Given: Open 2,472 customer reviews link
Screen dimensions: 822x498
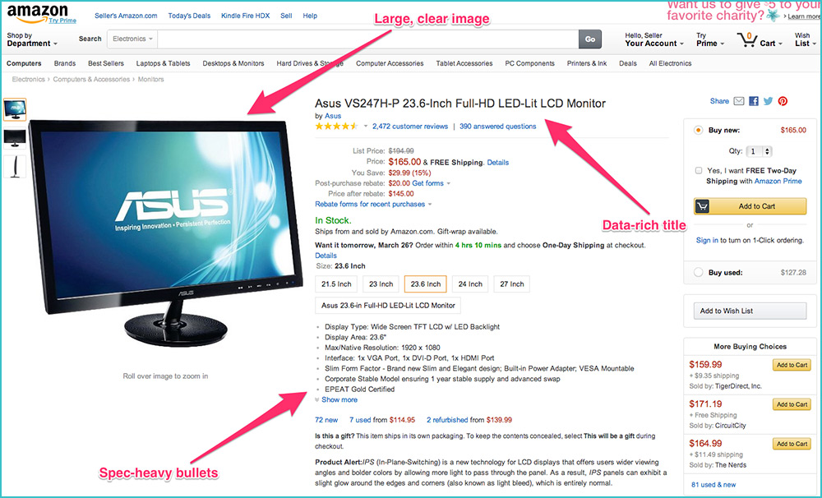Looking at the screenshot, I should [x=410, y=127].
